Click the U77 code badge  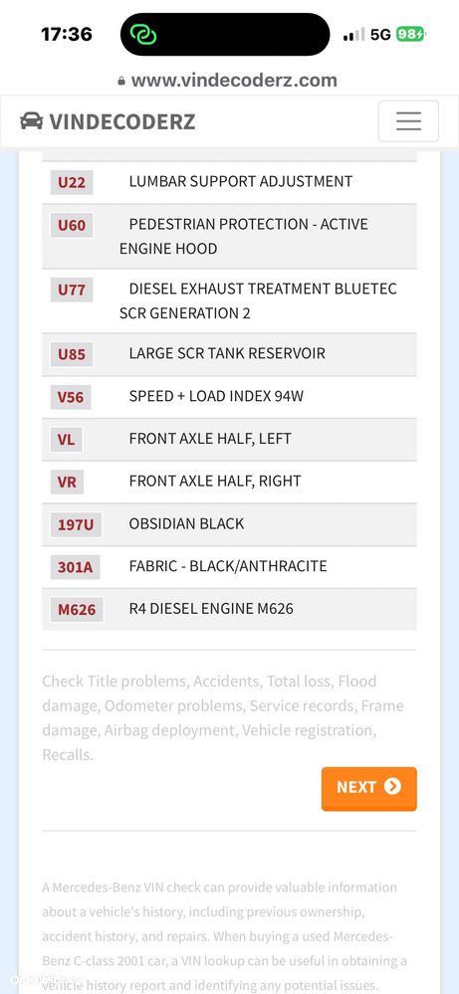click(72, 291)
